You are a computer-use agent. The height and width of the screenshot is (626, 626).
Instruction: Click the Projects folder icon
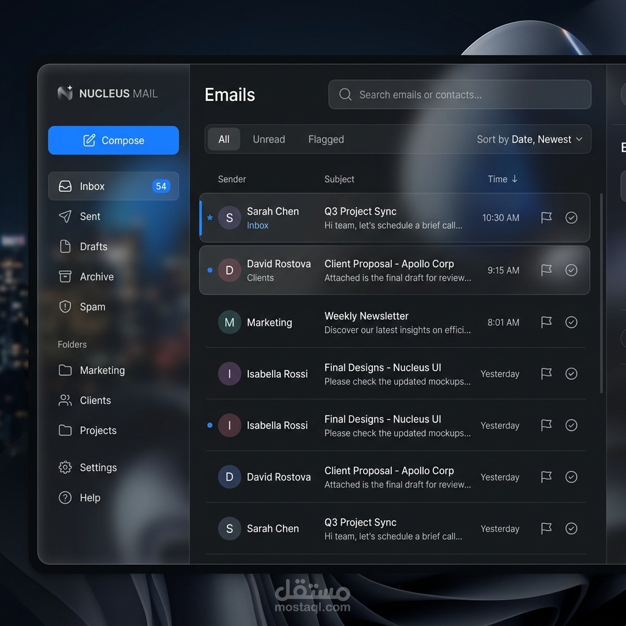pyautogui.click(x=65, y=430)
